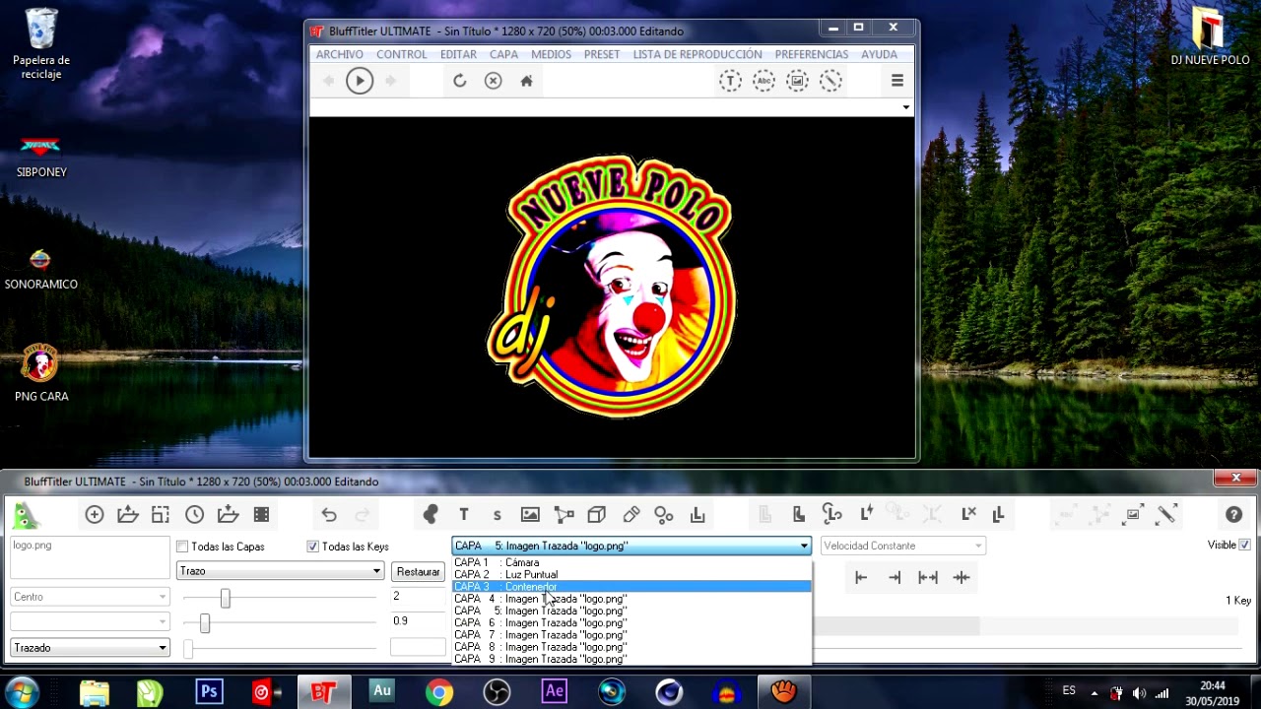
Task: Click the jump to last key arrow
Action: (x=895, y=578)
